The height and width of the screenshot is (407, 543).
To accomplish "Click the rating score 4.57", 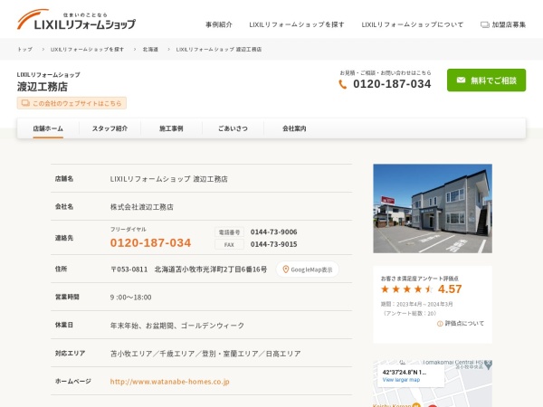I will point(450,289).
